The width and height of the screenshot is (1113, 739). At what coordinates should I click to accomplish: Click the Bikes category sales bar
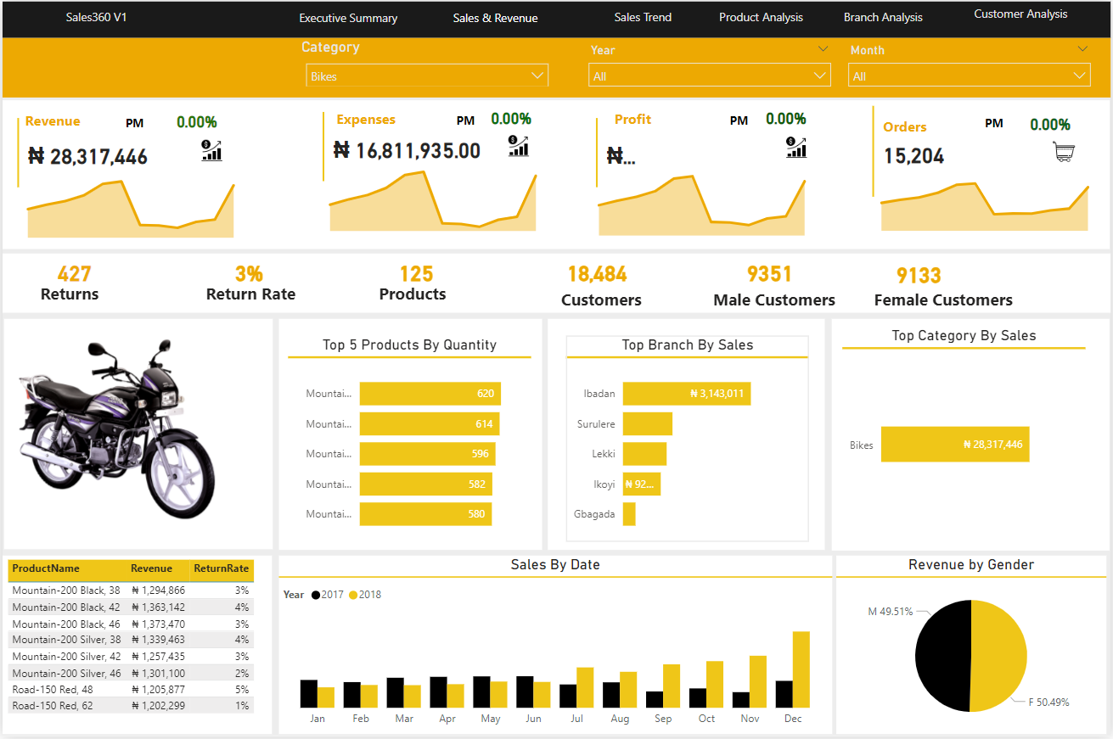point(955,444)
